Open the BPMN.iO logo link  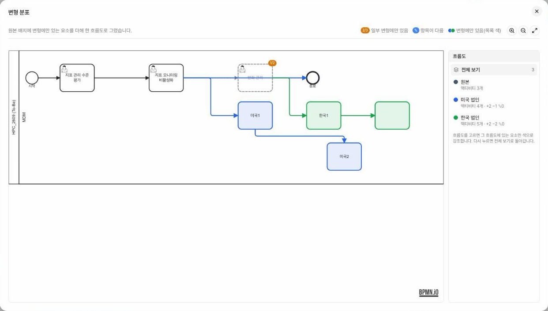pos(429,292)
